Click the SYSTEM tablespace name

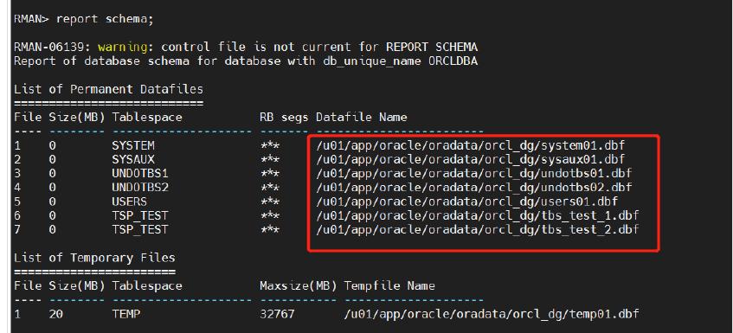(132, 145)
